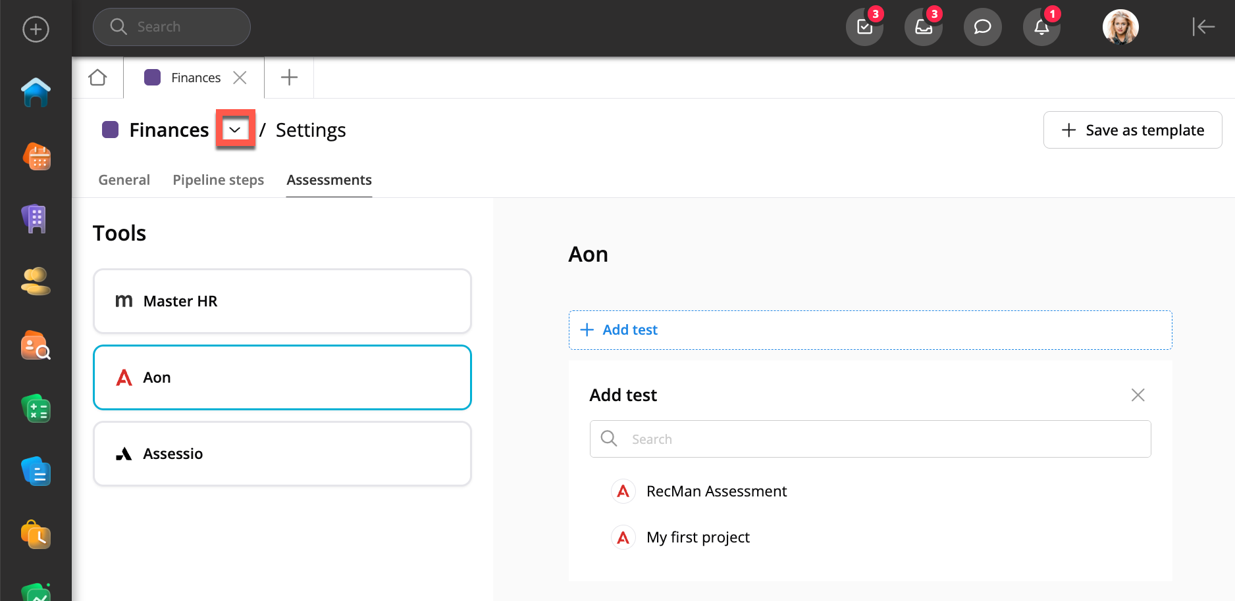
Task: Click the green calculator sidebar icon
Action: 36,409
